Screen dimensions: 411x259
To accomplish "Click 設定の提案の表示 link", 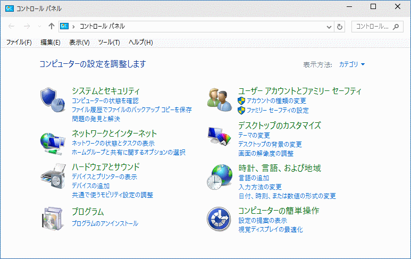I will tap(263, 221).
